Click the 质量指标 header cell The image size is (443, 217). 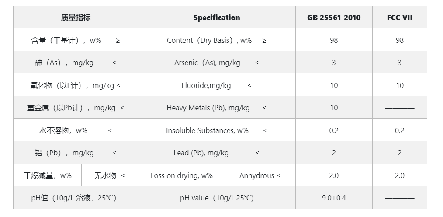click(x=76, y=17)
